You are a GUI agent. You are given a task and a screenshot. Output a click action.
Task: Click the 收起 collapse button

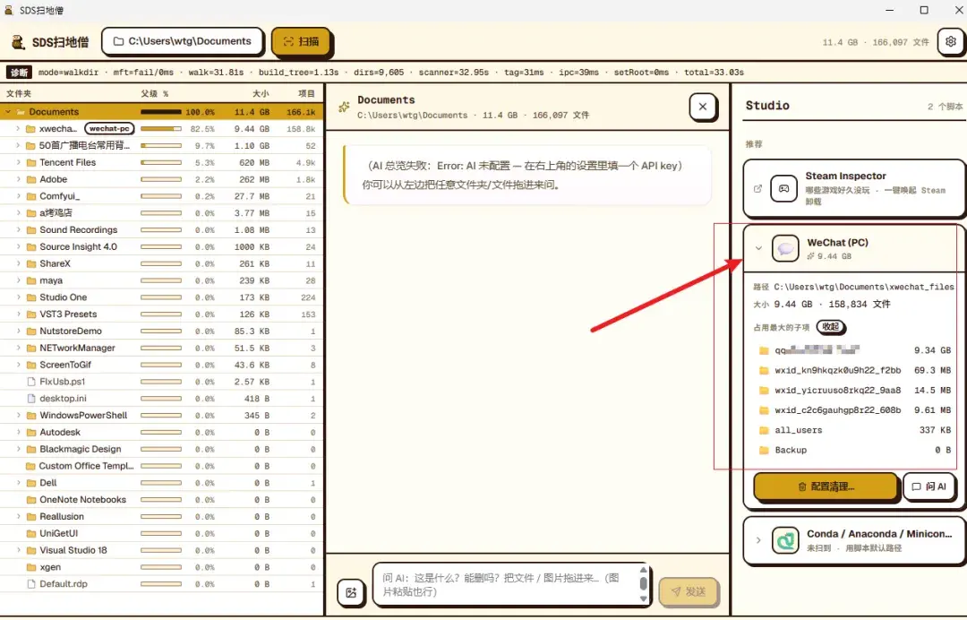831,327
